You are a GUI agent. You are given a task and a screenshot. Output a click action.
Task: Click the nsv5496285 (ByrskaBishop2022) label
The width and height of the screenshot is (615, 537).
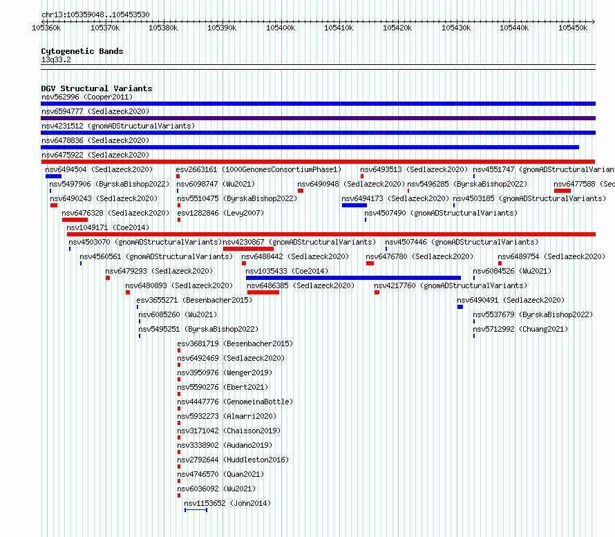click(x=467, y=184)
